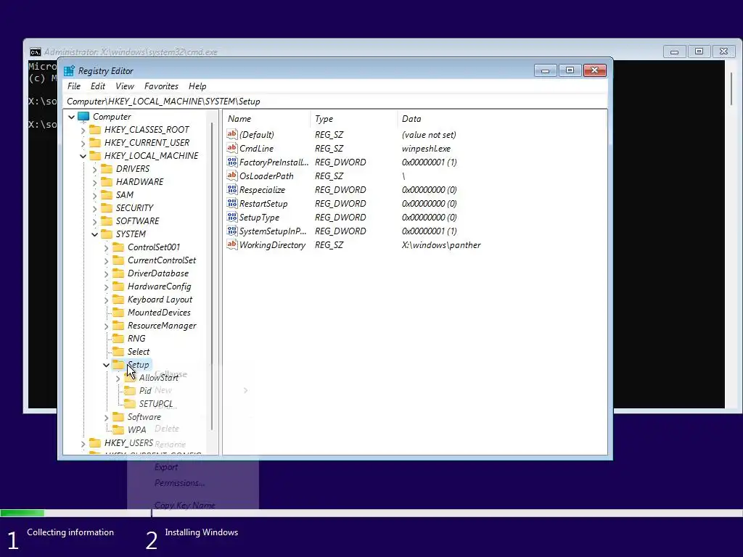The image size is (743, 557).
Task: Collapse the SYSTEM key
Action: 95,234
